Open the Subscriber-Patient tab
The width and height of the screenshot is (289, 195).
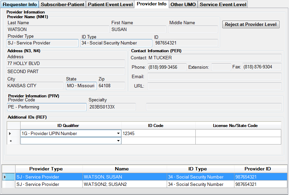(x=63, y=4)
